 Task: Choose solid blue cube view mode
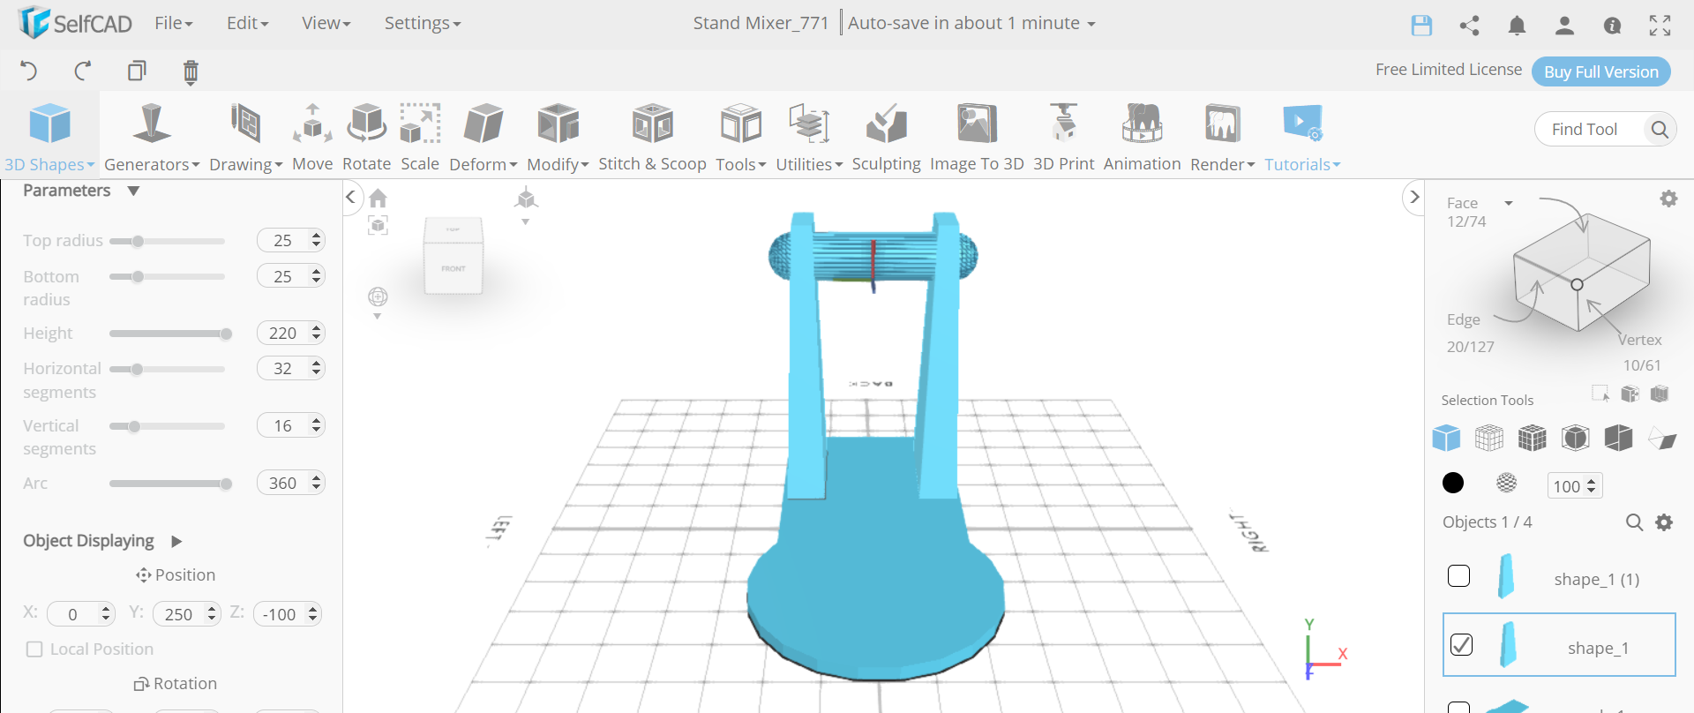1446,438
